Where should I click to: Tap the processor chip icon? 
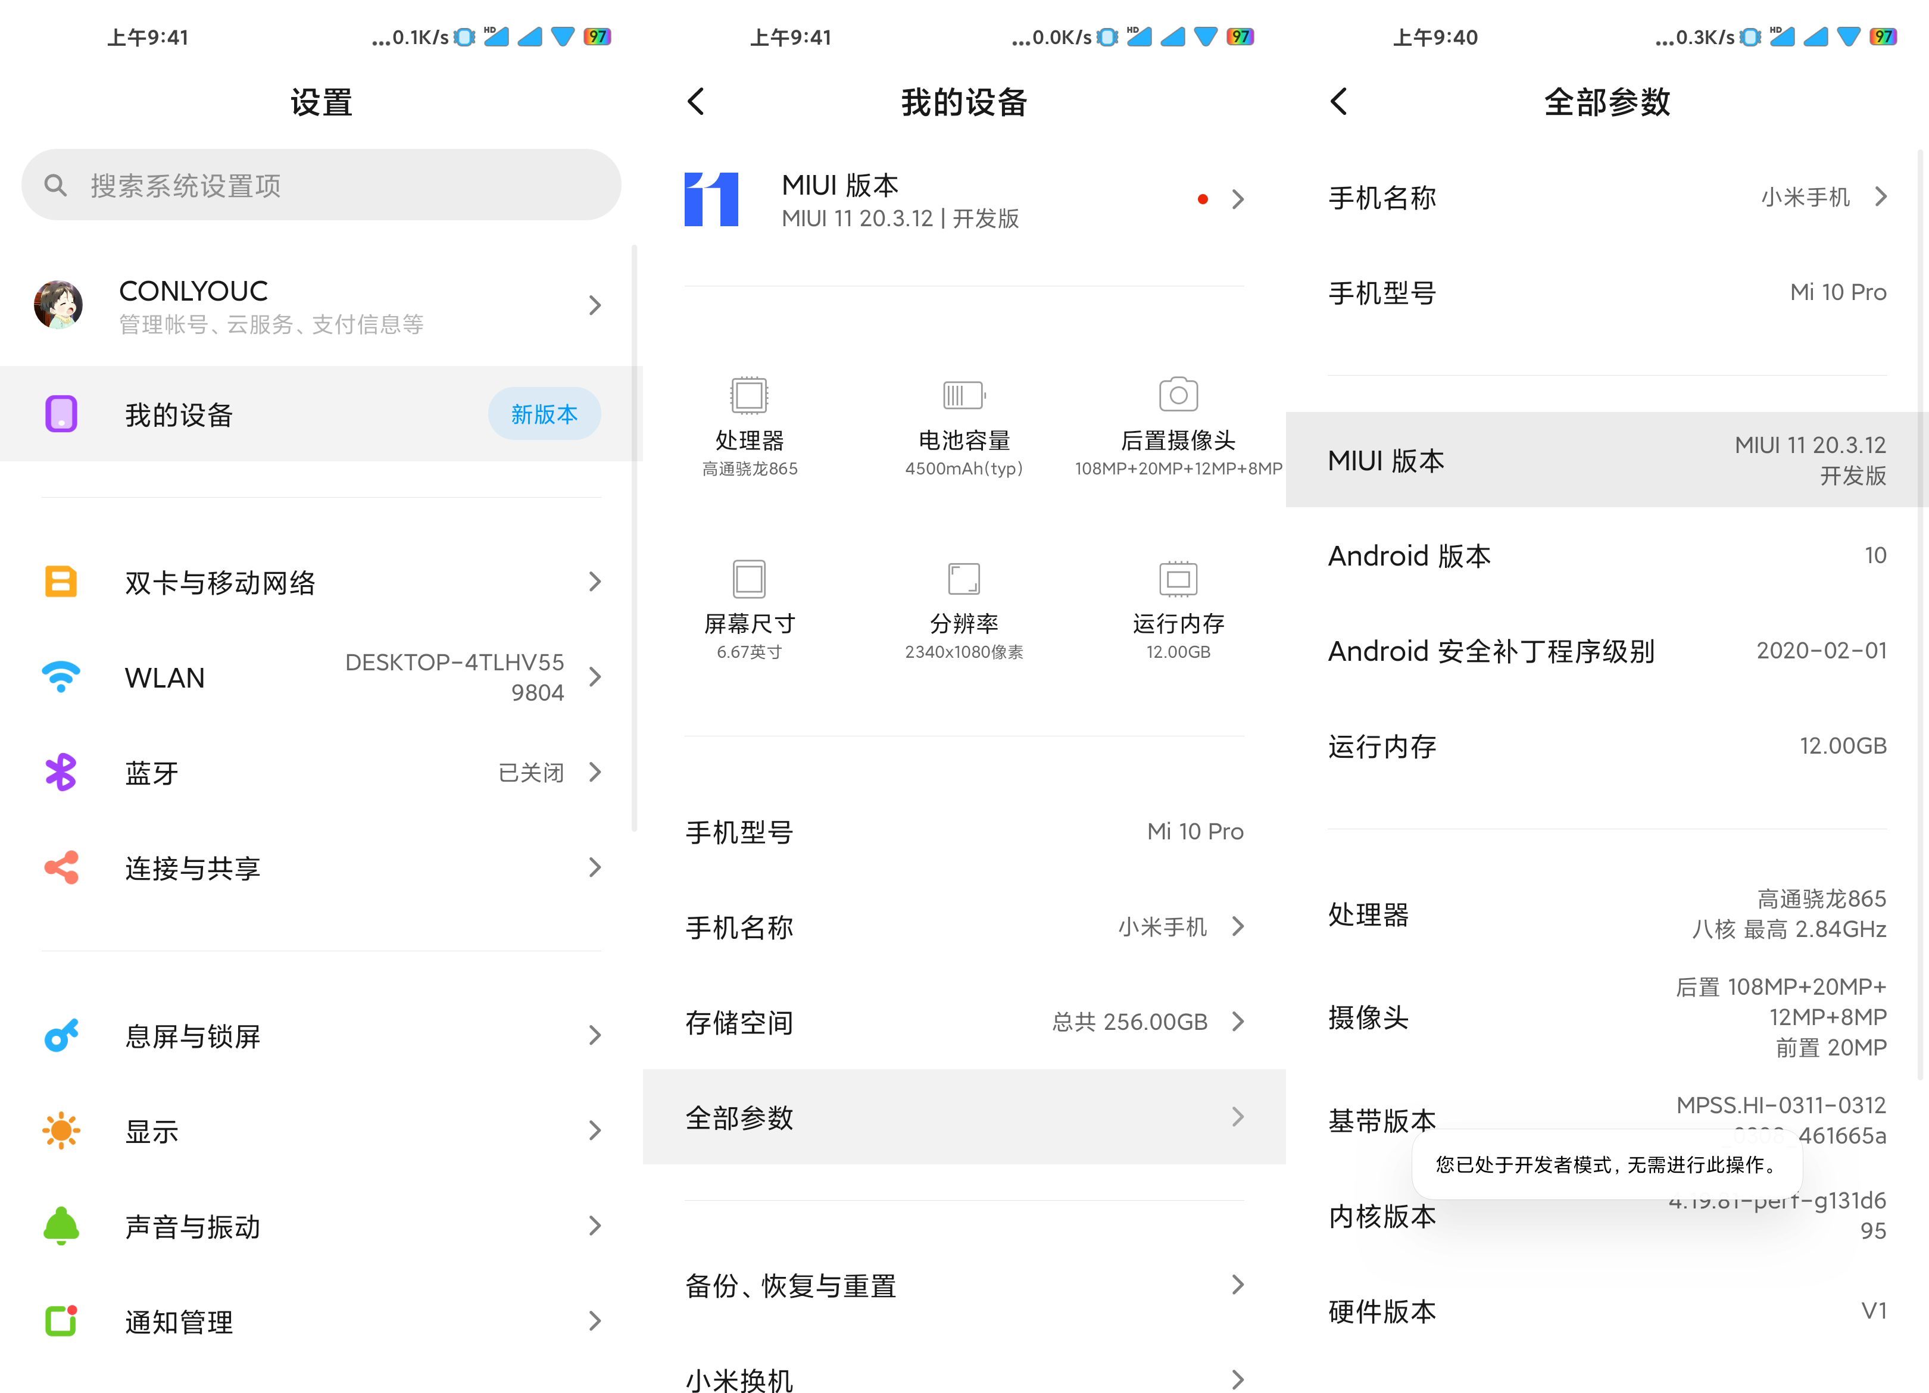click(x=750, y=395)
